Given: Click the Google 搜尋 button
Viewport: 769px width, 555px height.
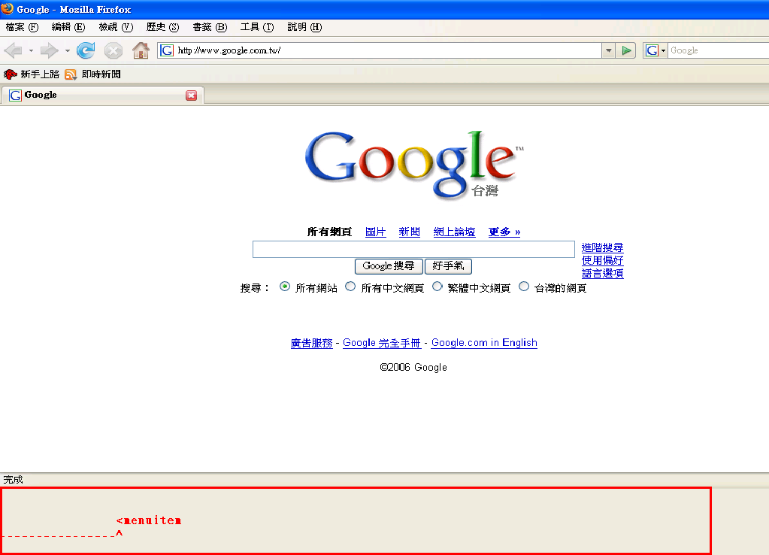Looking at the screenshot, I should point(389,266).
